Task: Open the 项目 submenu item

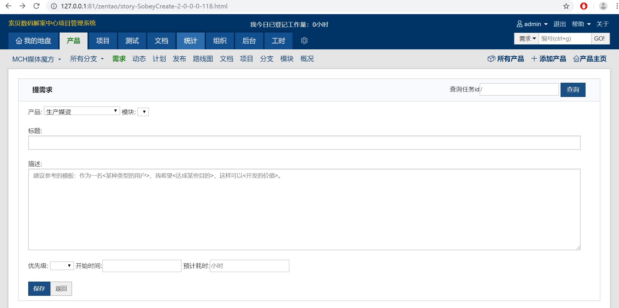Action: tap(247, 59)
